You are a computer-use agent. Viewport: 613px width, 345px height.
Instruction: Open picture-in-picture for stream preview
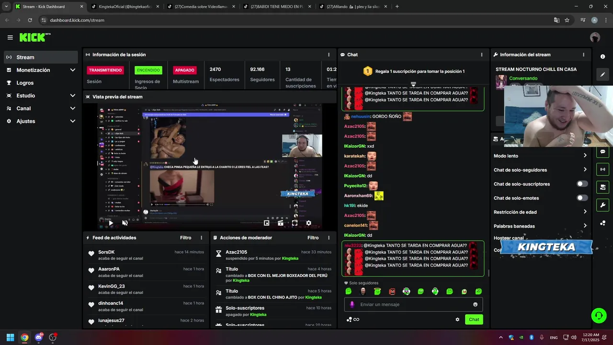click(267, 223)
